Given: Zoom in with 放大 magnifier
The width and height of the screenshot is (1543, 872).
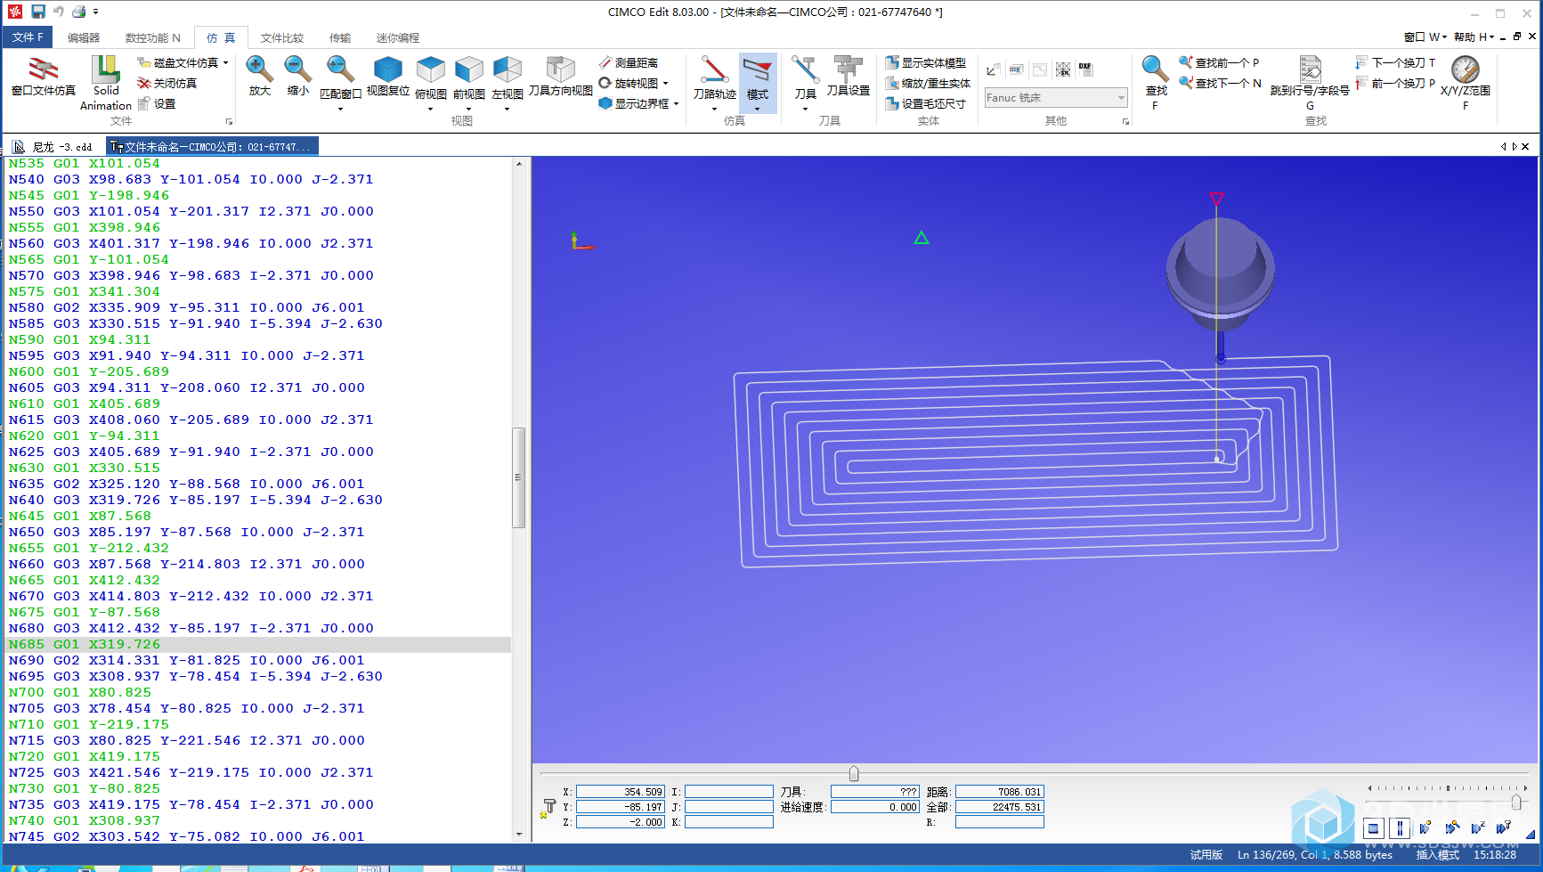Looking at the screenshot, I should [259, 77].
